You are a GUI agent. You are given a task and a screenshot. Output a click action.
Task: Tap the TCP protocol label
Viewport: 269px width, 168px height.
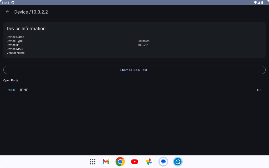(x=259, y=90)
